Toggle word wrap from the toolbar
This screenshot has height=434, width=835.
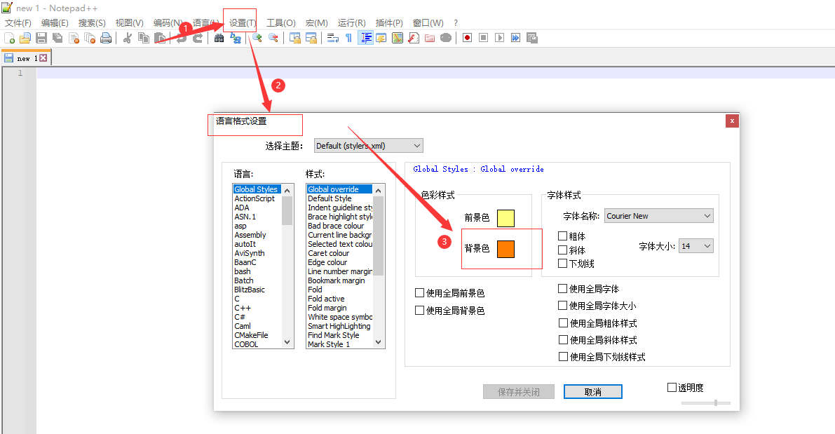(332, 38)
